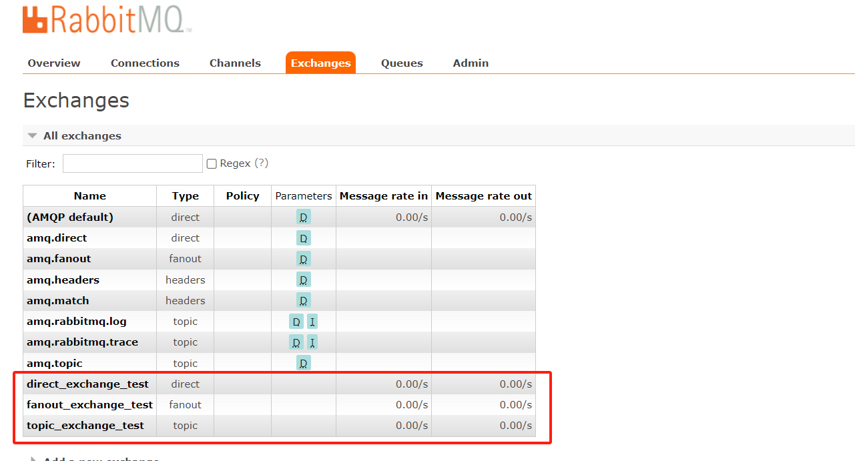The width and height of the screenshot is (855, 461).
Task: Open the amq.rabbitmq.log exchange
Action: coord(76,321)
